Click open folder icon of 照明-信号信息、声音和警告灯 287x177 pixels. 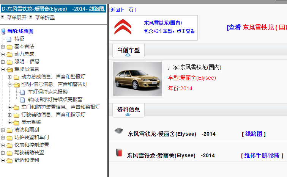click(16, 85)
